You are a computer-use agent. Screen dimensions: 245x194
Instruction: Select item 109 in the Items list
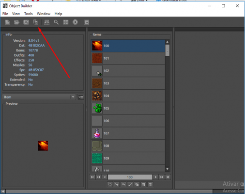pyautogui.click(x=128, y=158)
